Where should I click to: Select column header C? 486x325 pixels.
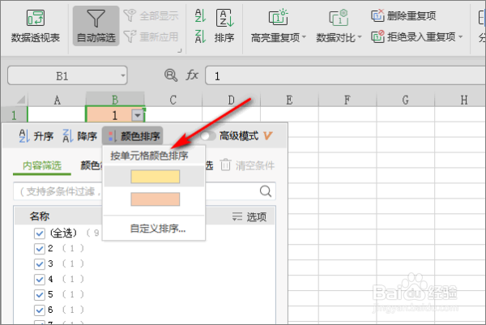click(173, 100)
